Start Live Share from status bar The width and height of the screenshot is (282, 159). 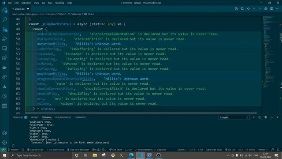116,150
